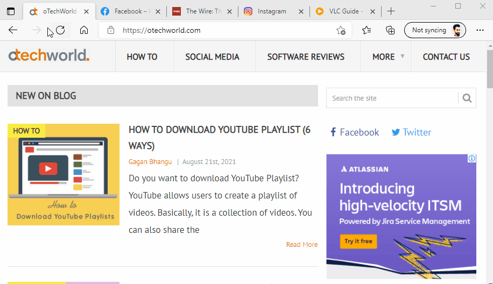
Task: Click the HOW TO category badge
Action: click(x=26, y=131)
